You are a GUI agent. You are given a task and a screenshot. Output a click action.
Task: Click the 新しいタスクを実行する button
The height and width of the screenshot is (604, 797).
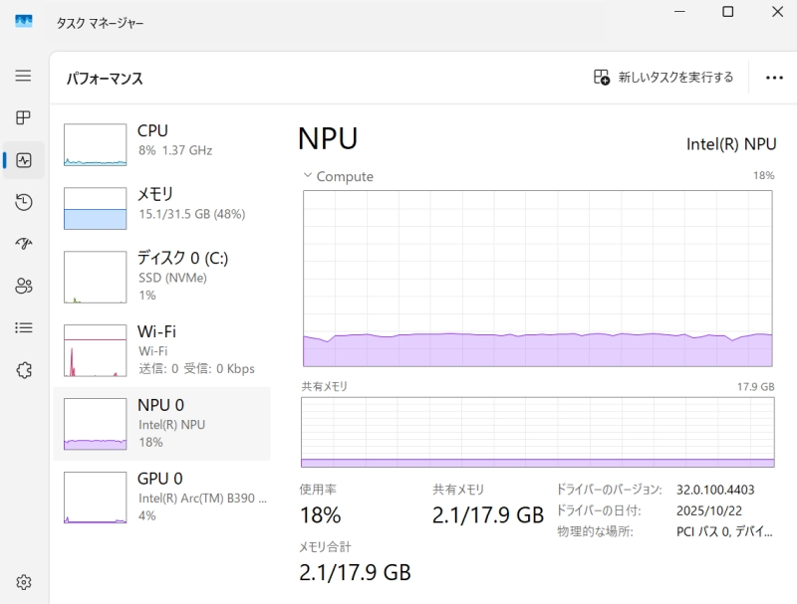coord(664,78)
